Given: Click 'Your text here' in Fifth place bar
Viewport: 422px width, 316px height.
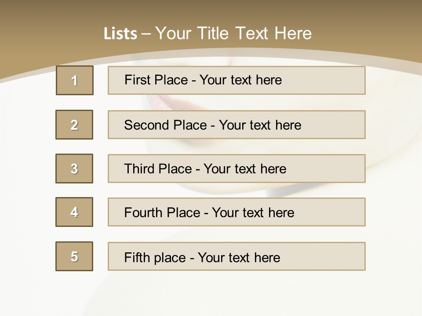Looking at the screenshot, I should click(x=239, y=257).
